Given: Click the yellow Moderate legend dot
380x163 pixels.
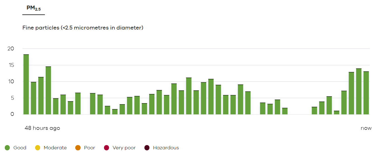Looking at the screenshot, I should click(38, 148).
